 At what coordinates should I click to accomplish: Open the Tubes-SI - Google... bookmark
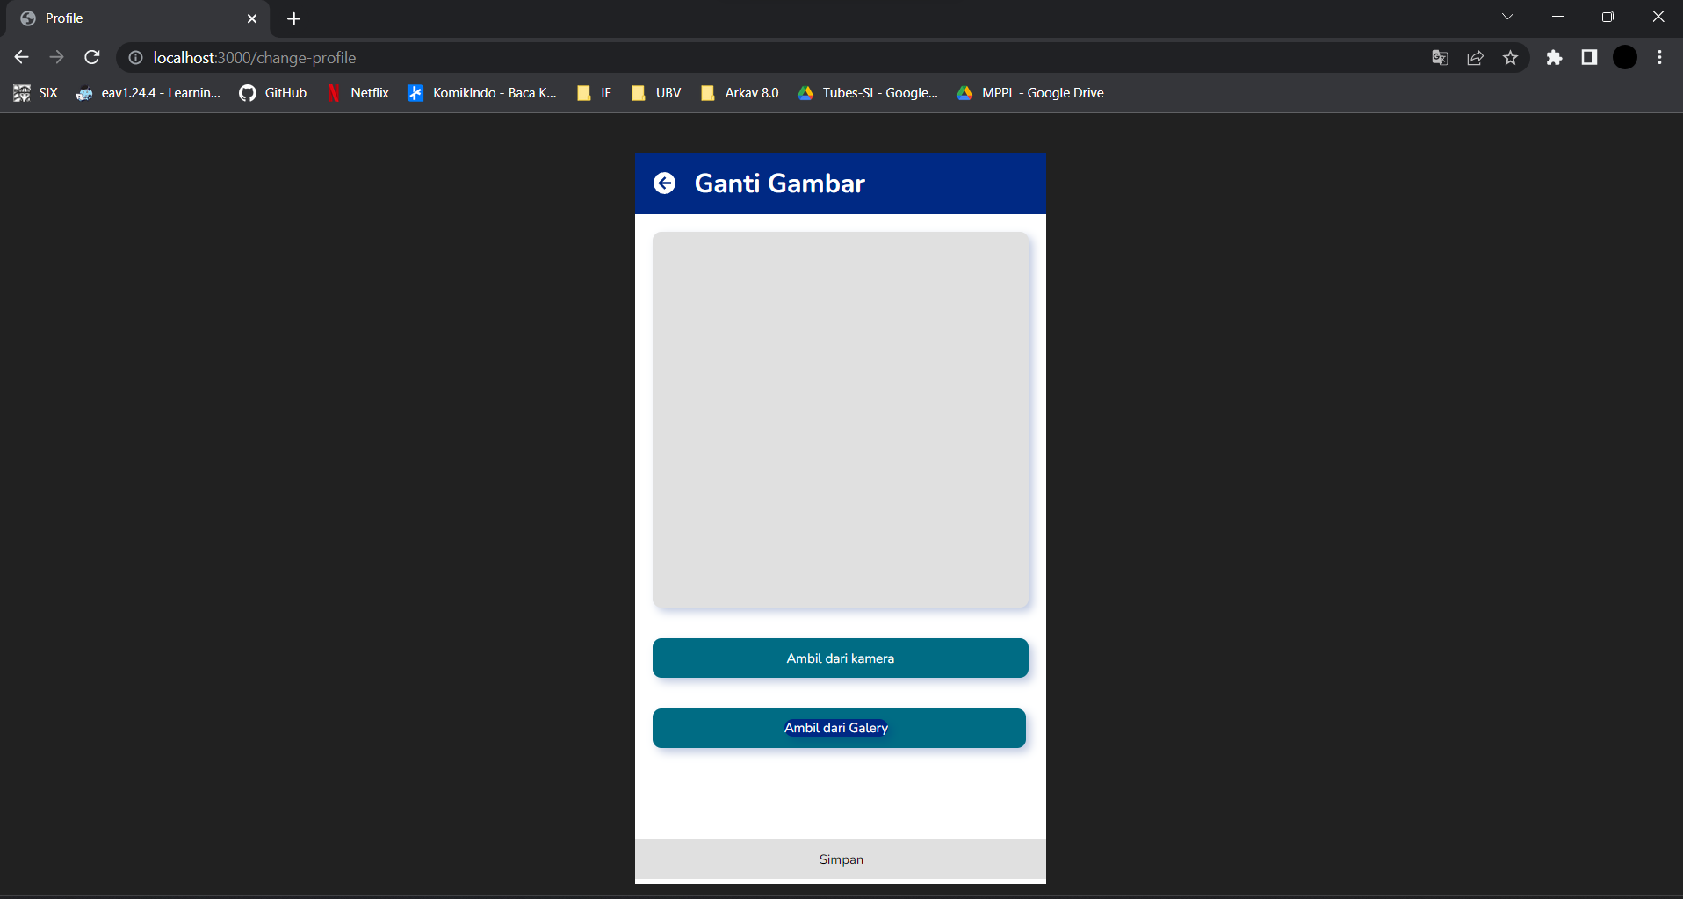click(868, 93)
